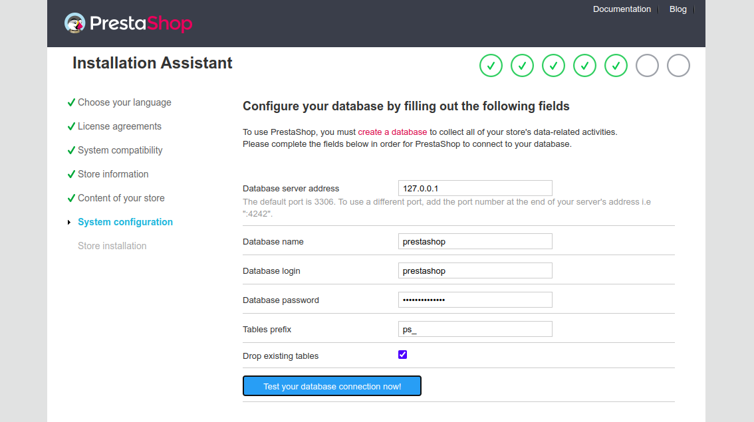This screenshot has height=422, width=754.
Task: Click the PrestaShop logo
Action: tap(128, 24)
